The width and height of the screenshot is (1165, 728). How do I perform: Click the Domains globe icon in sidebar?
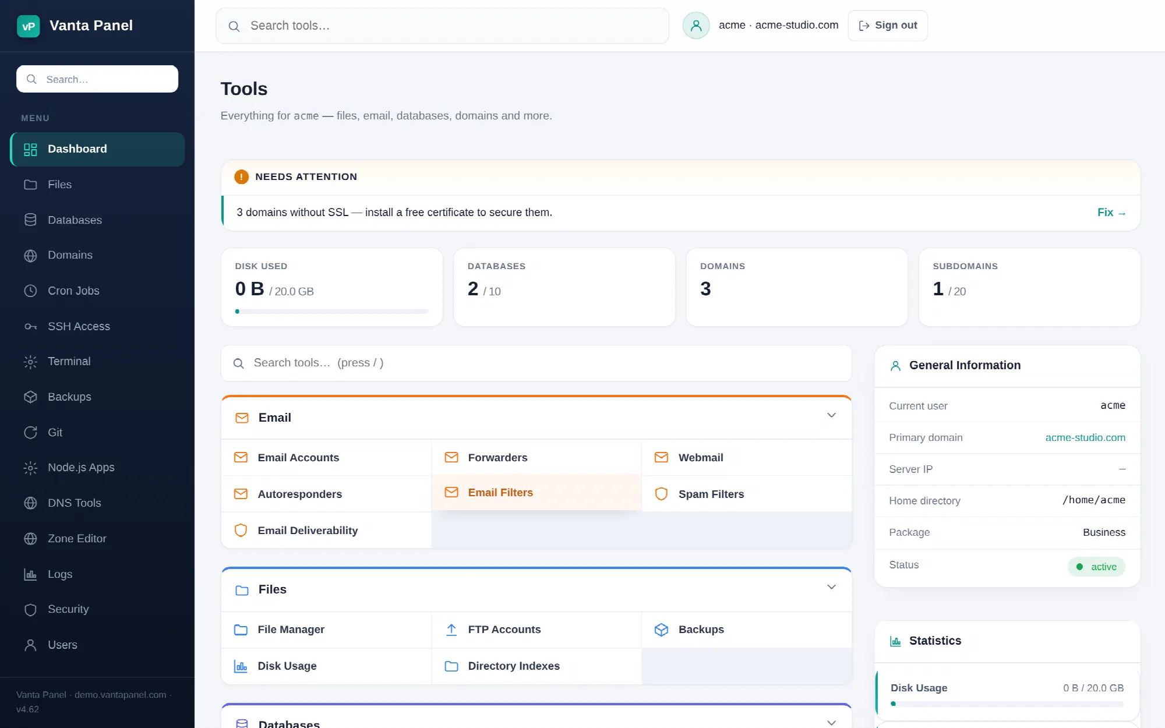(30, 255)
